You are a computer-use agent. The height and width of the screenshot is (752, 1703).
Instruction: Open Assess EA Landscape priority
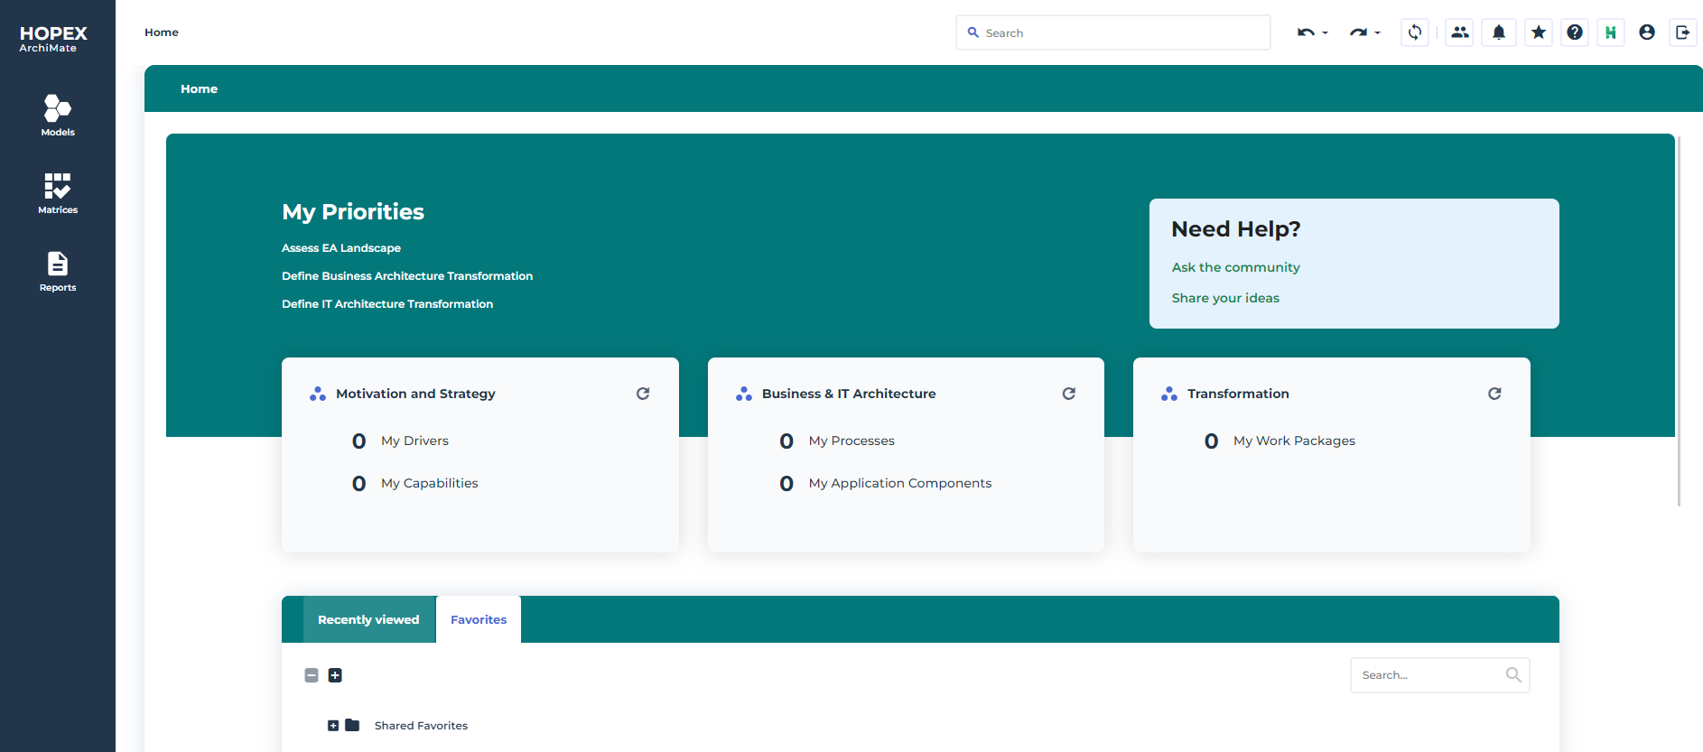(x=341, y=248)
